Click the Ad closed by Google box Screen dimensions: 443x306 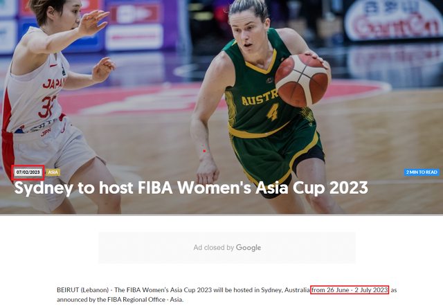click(227, 248)
